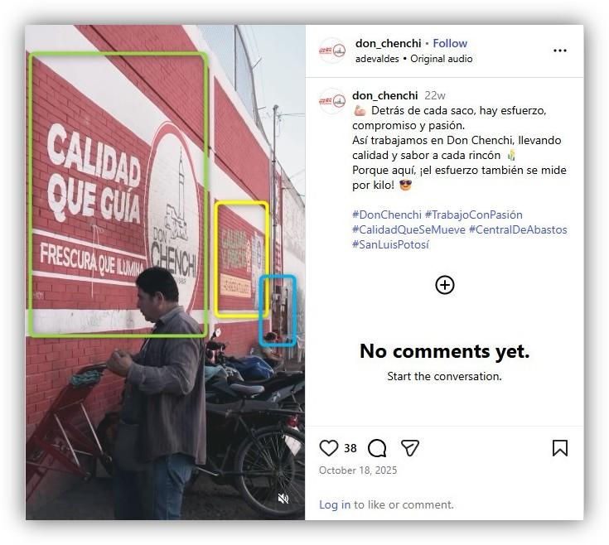609x545 pixels.
Task: Open the three-dot more options menu
Action: coord(559,51)
